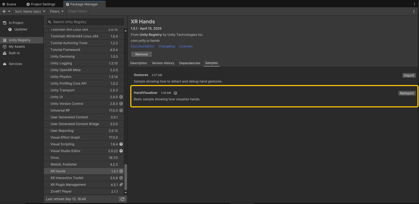The image size is (419, 204).
Task: Switch to the Version History tab
Action: [x=163, y=63]
